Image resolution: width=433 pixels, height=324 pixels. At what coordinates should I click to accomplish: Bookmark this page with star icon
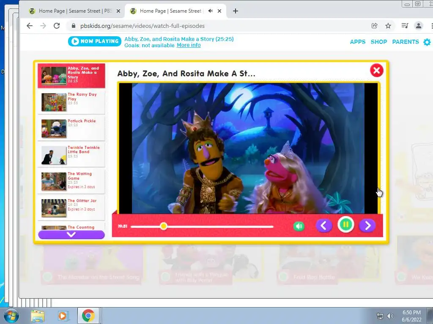388,26
